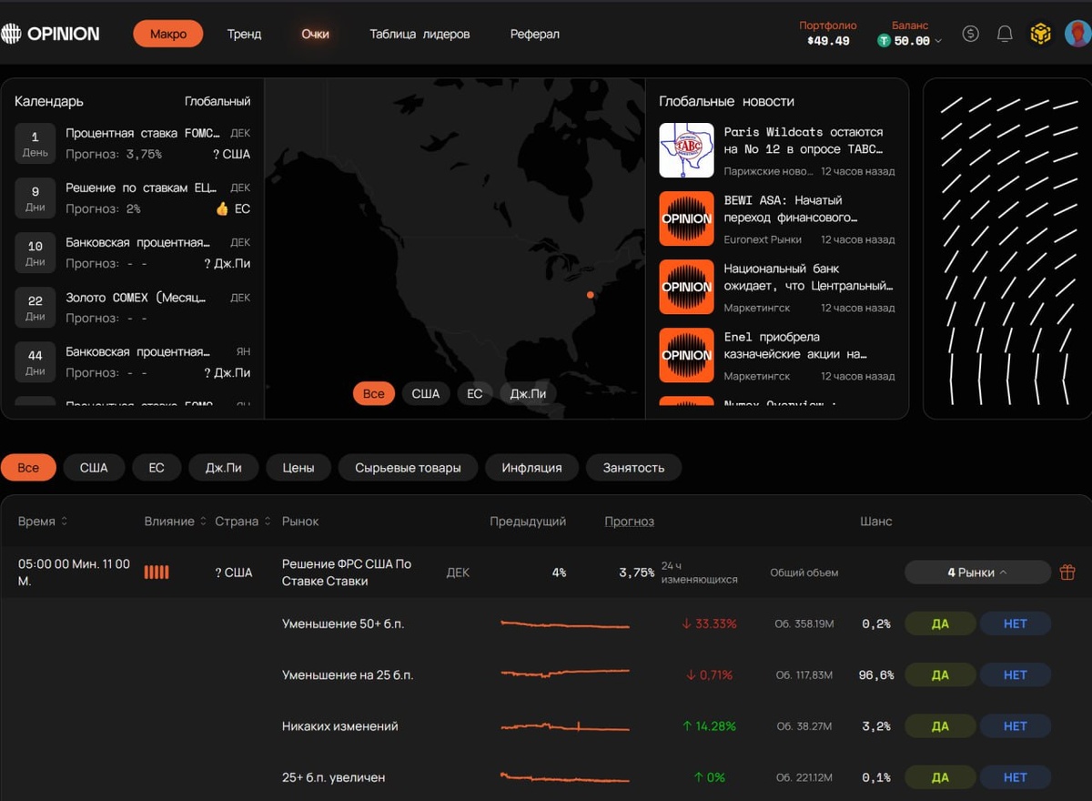This screenshot has height=801, width=1092.
Task: Expand the Balance dropdown arrow
Action: click(x=938, y=42)
